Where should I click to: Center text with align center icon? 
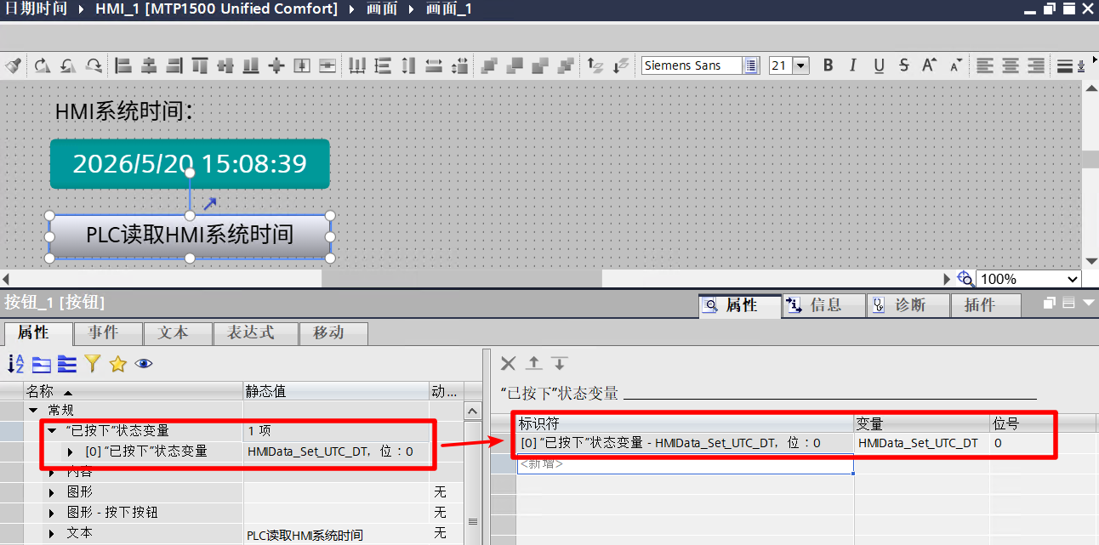[x=1010, y=65]
